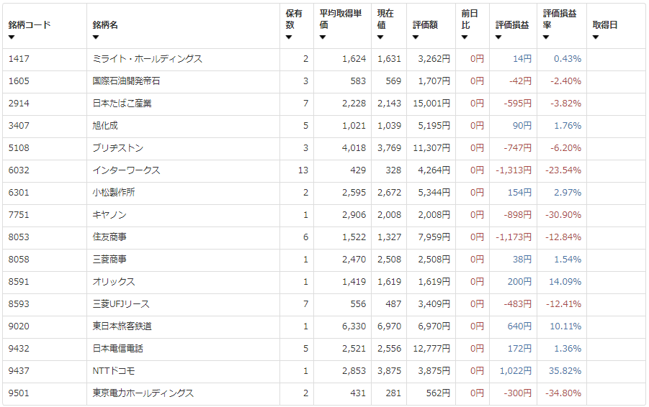This screenshot has width=649, height=407.
Task: Click the 1,022円 profit value
Action: (515, 371)
